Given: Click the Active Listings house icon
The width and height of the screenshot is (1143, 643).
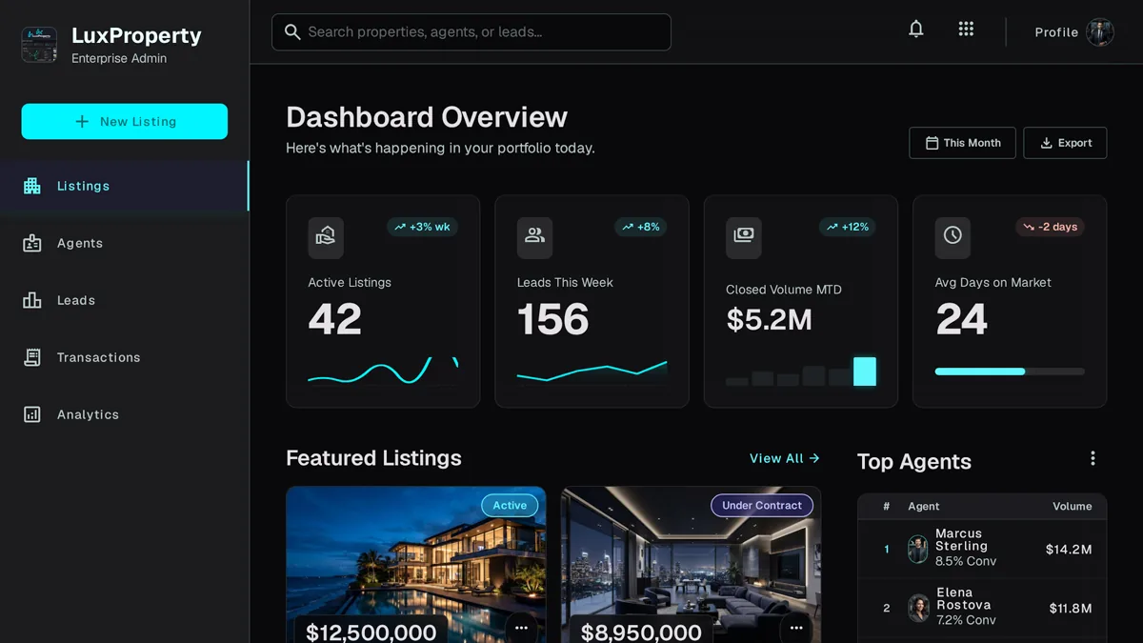Looking at the screenshot, I should point(326,236).
